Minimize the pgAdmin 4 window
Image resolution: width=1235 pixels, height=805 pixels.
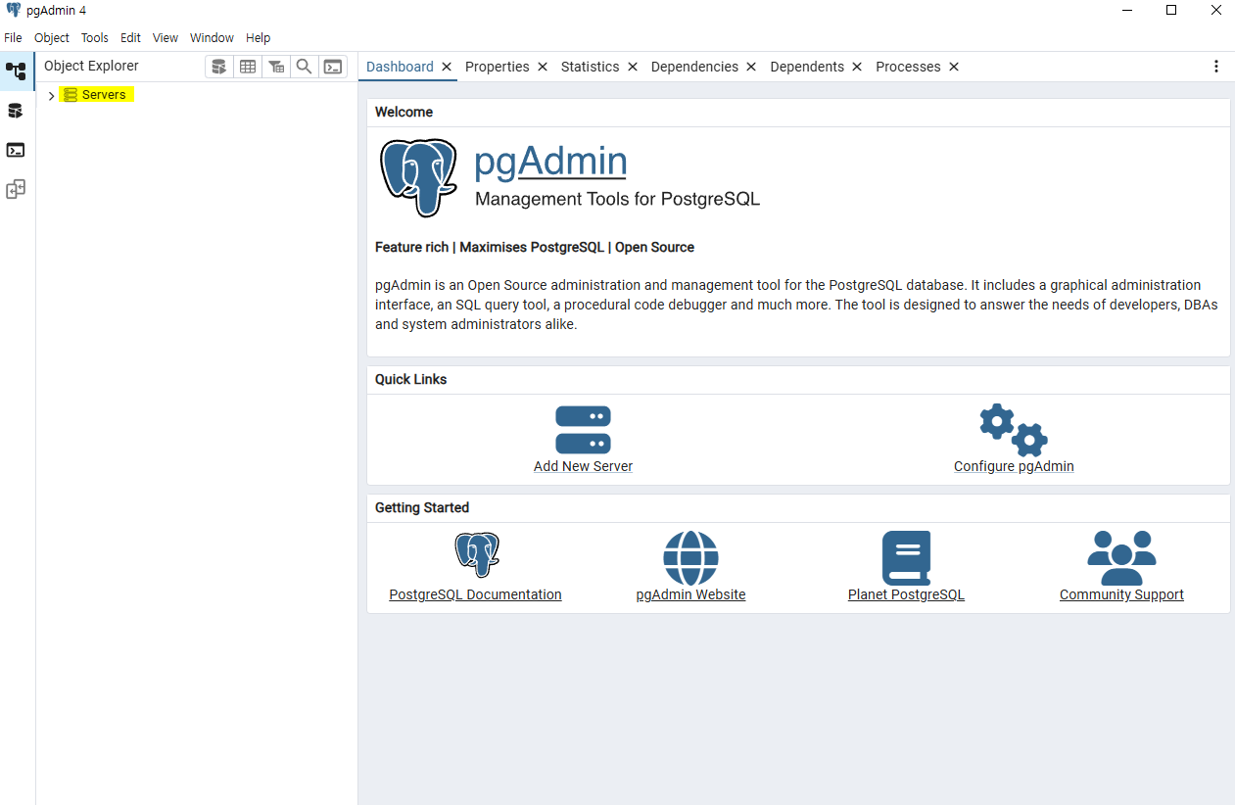(1126, 10)
